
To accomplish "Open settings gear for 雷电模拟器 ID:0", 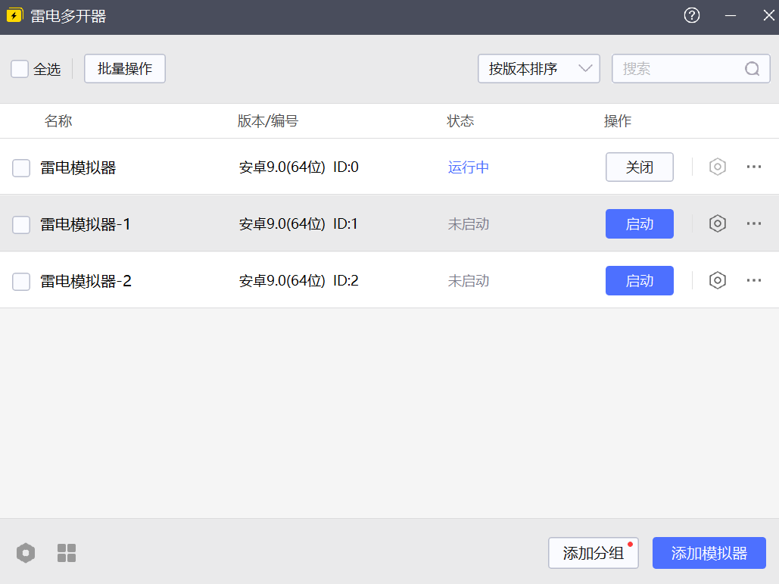I will pyautogui.click(x=718, y=167).
